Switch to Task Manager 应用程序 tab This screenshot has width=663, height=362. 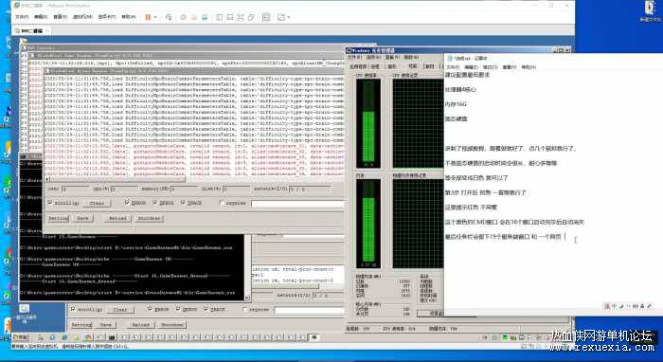point(359,66)
